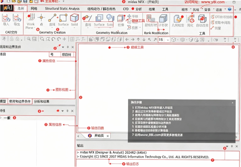Click the running-figure icon in the view toolbar
The image size is (241, 167).
click(4, 39)
